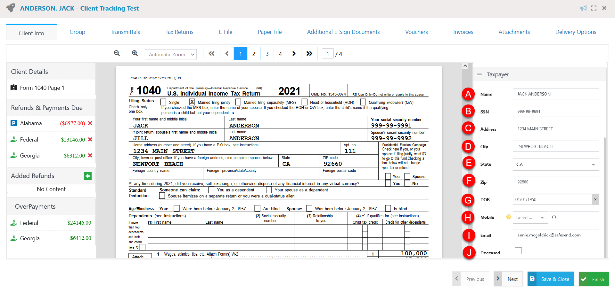Open the Attachments tab

click(514, 32)
